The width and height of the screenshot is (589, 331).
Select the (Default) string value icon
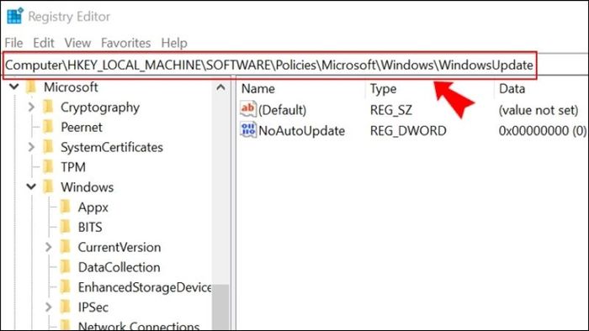[x=248, y=109]
